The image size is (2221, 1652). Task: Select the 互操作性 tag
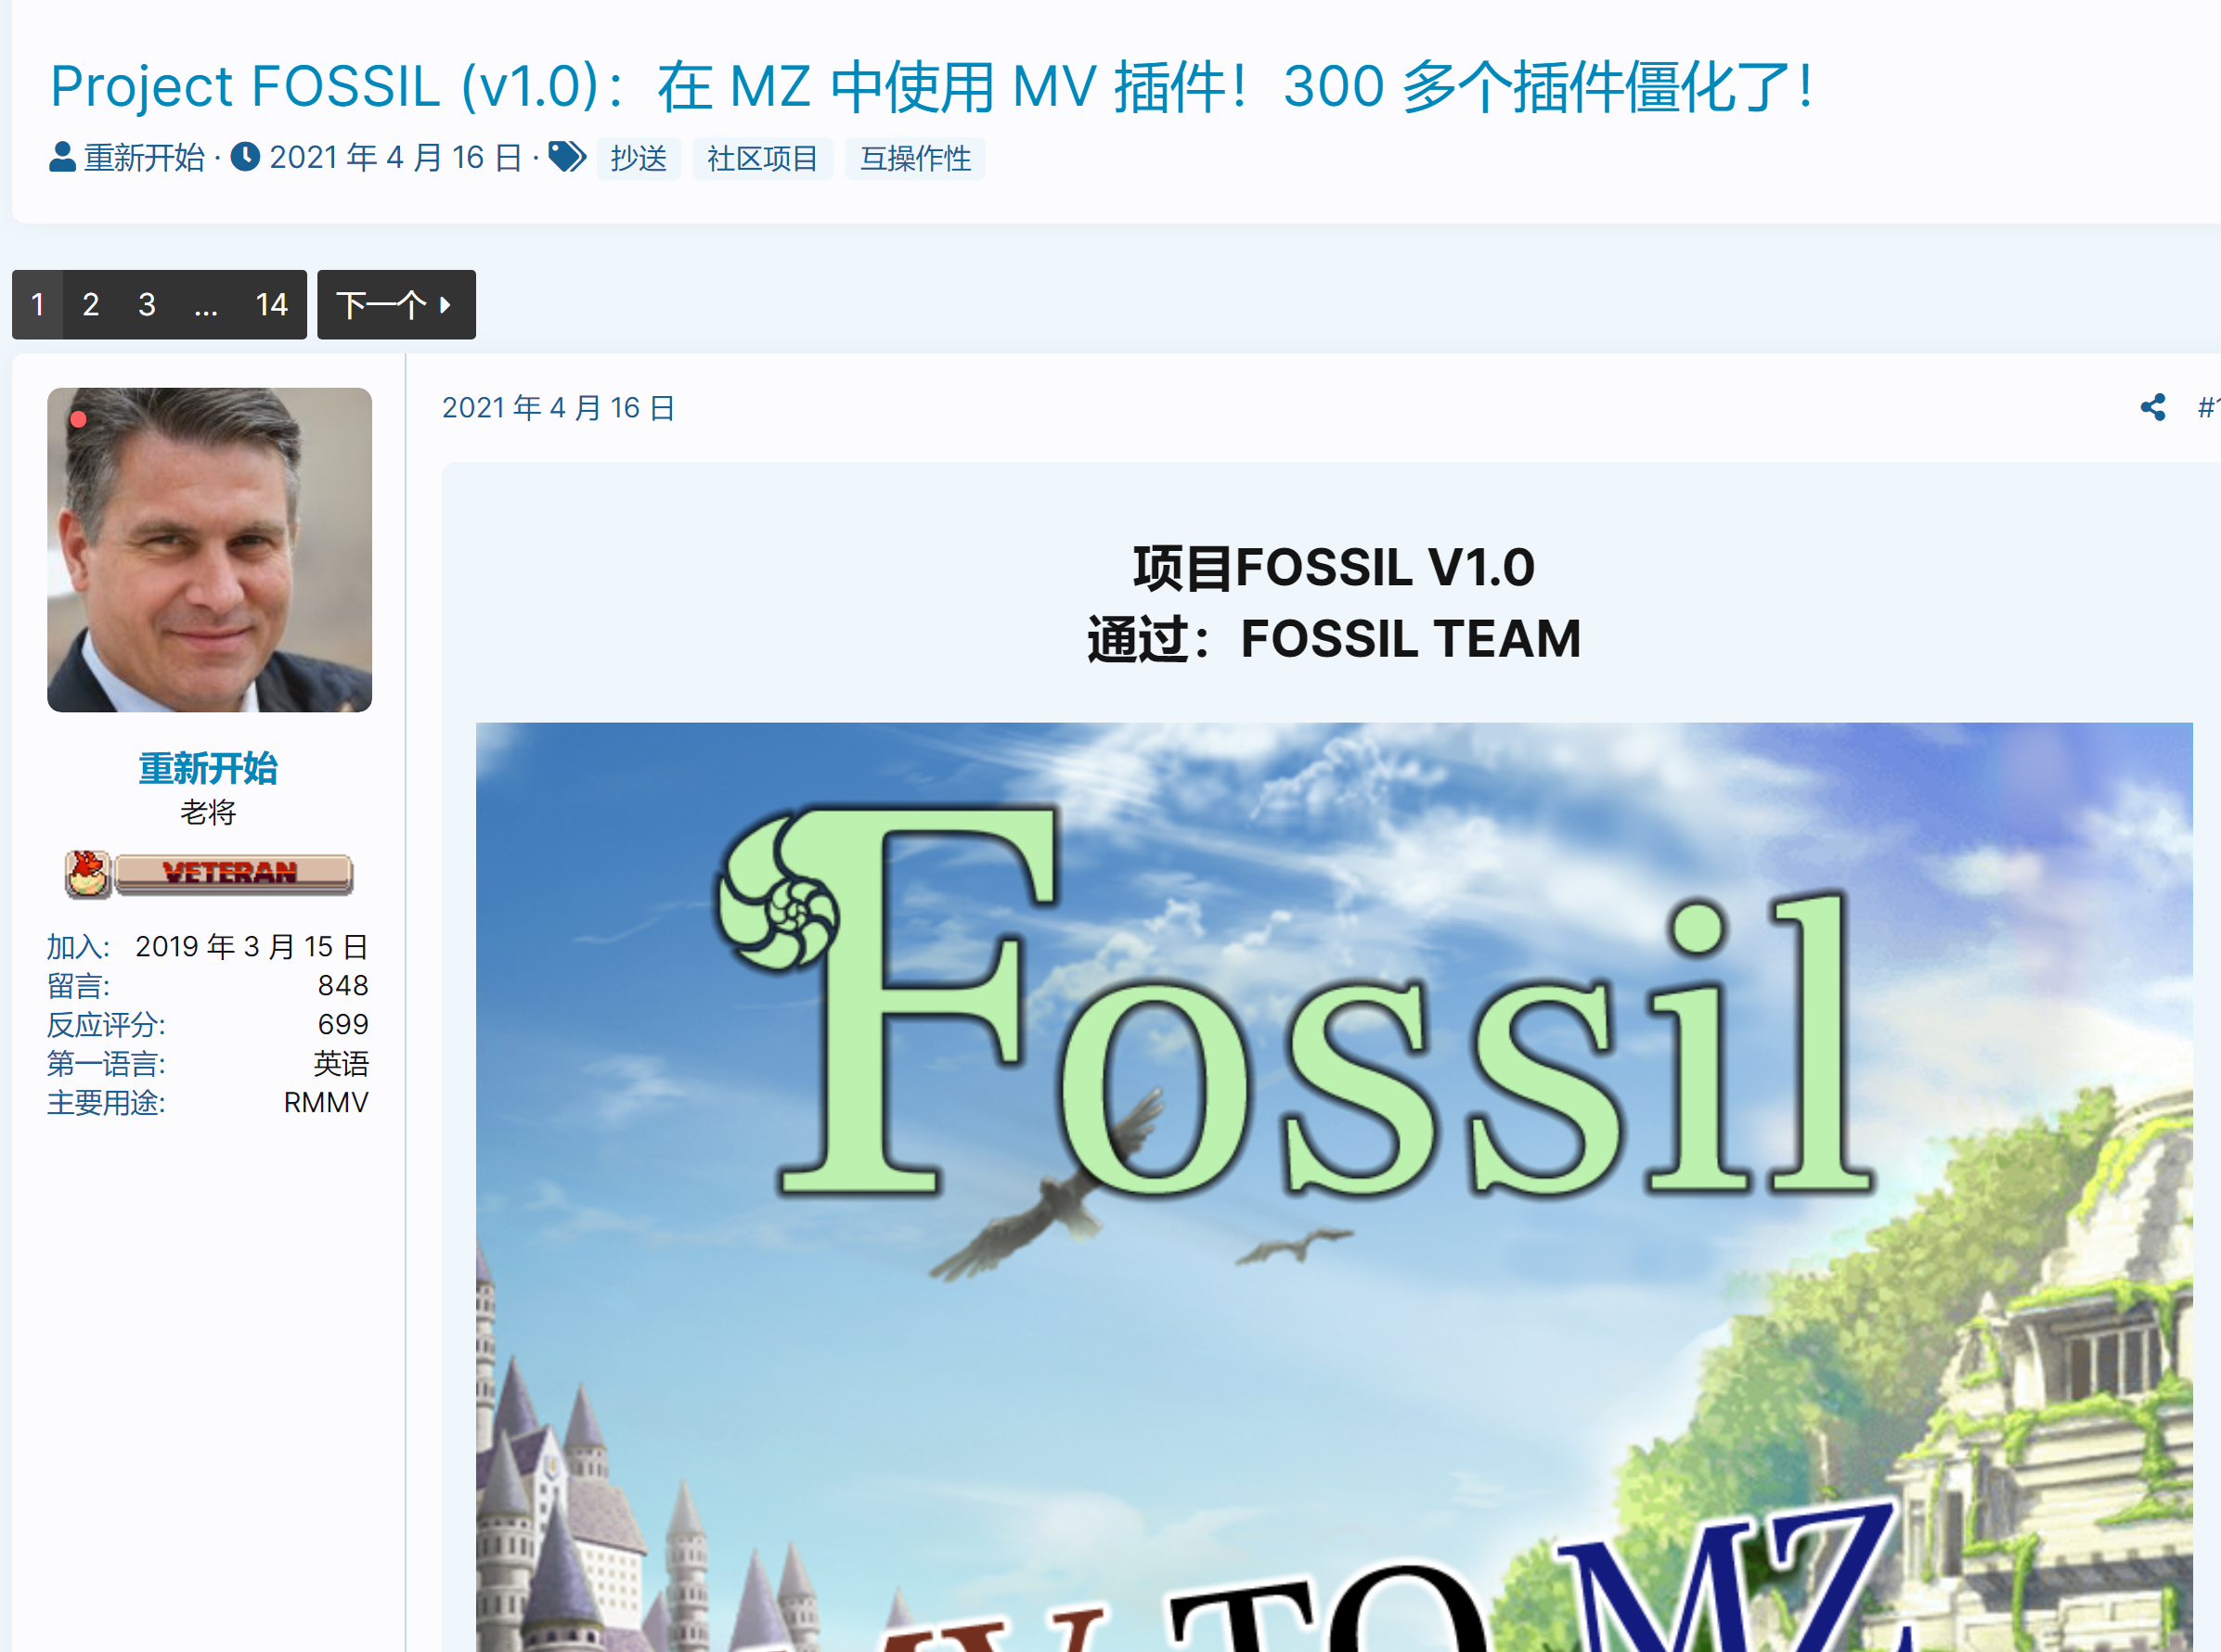coord(915,159)
